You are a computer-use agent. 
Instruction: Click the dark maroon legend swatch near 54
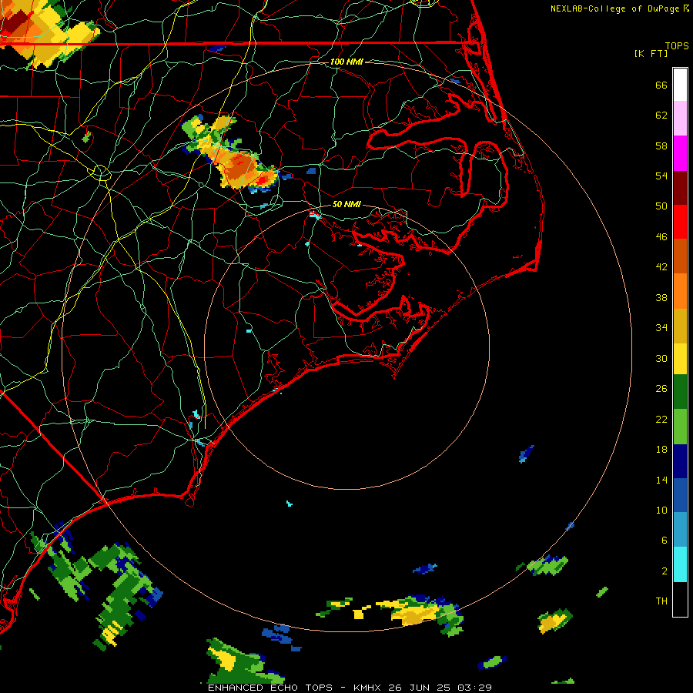point(680,188)
